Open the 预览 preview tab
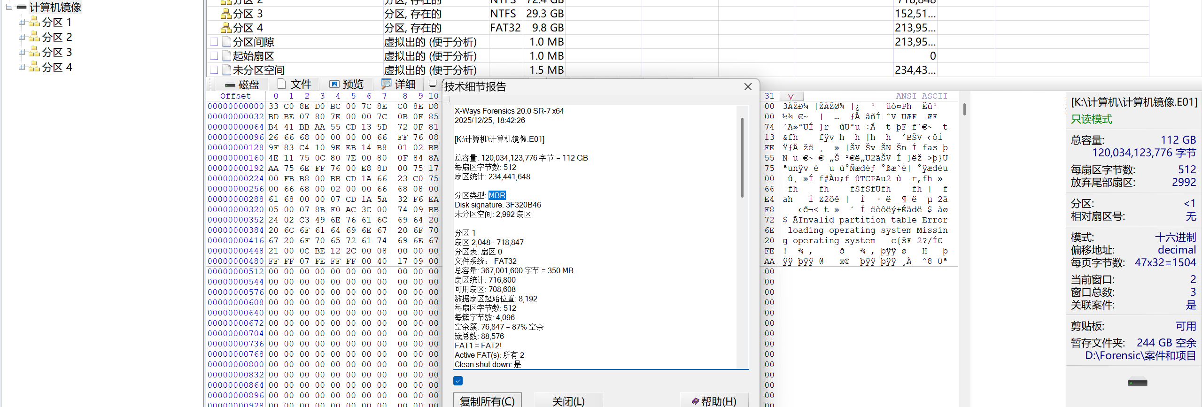Screen dimensions: 1202x407 (347, 84)
